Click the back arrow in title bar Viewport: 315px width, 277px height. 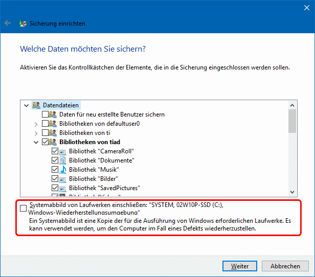8,23
